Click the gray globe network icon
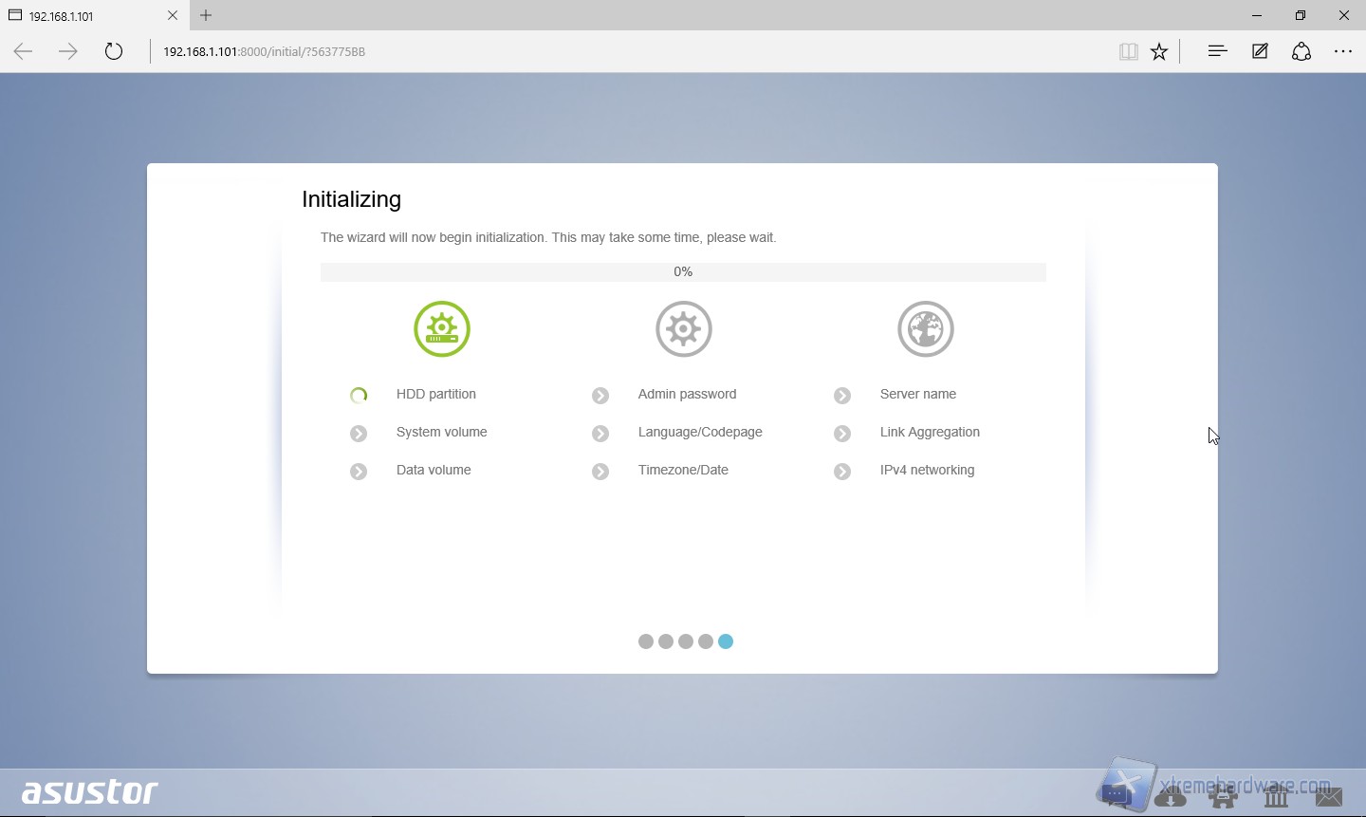This screenshot has width=1366, height=817. pos(925,329)
